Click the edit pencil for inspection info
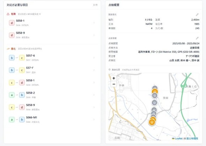Image resolution: width=206 pixels, height=146 pixels. click(x=197, y=38)
